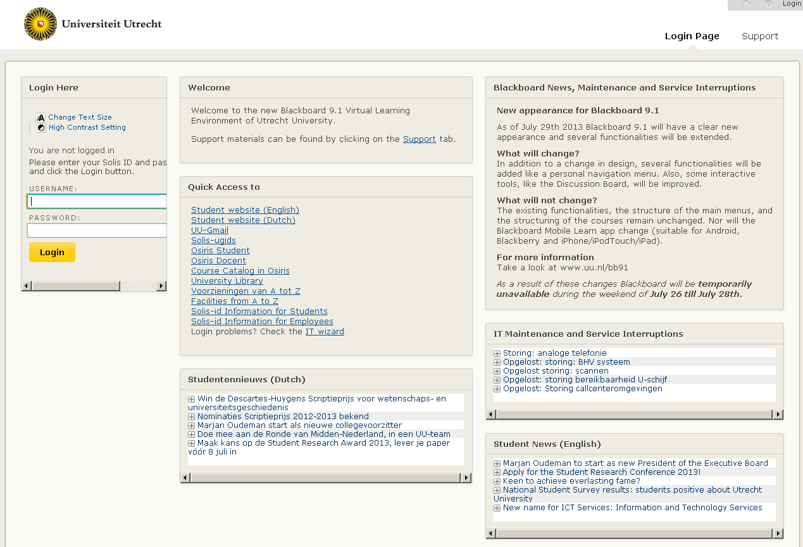Expand Nominaties Scriptieprijs 2012-2013 bekend item
This screenshot has width=803, height=547.
[x=191, y=417]
